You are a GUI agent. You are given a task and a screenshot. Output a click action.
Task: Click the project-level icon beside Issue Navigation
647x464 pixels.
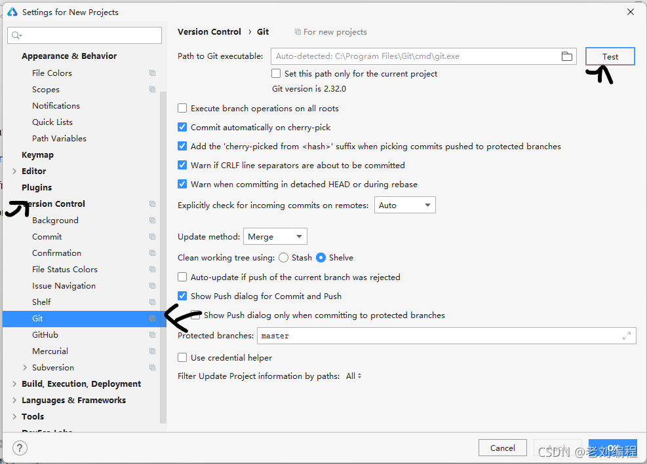point(152,285)
